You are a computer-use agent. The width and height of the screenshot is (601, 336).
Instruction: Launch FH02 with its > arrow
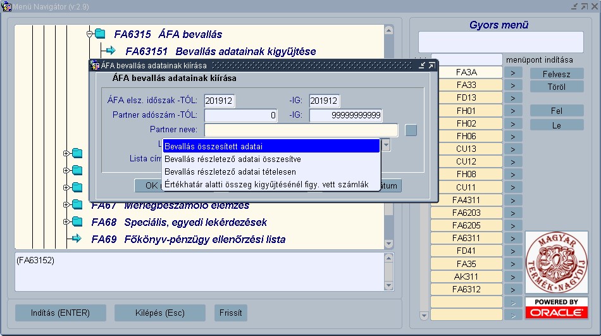tap(513, 124)
